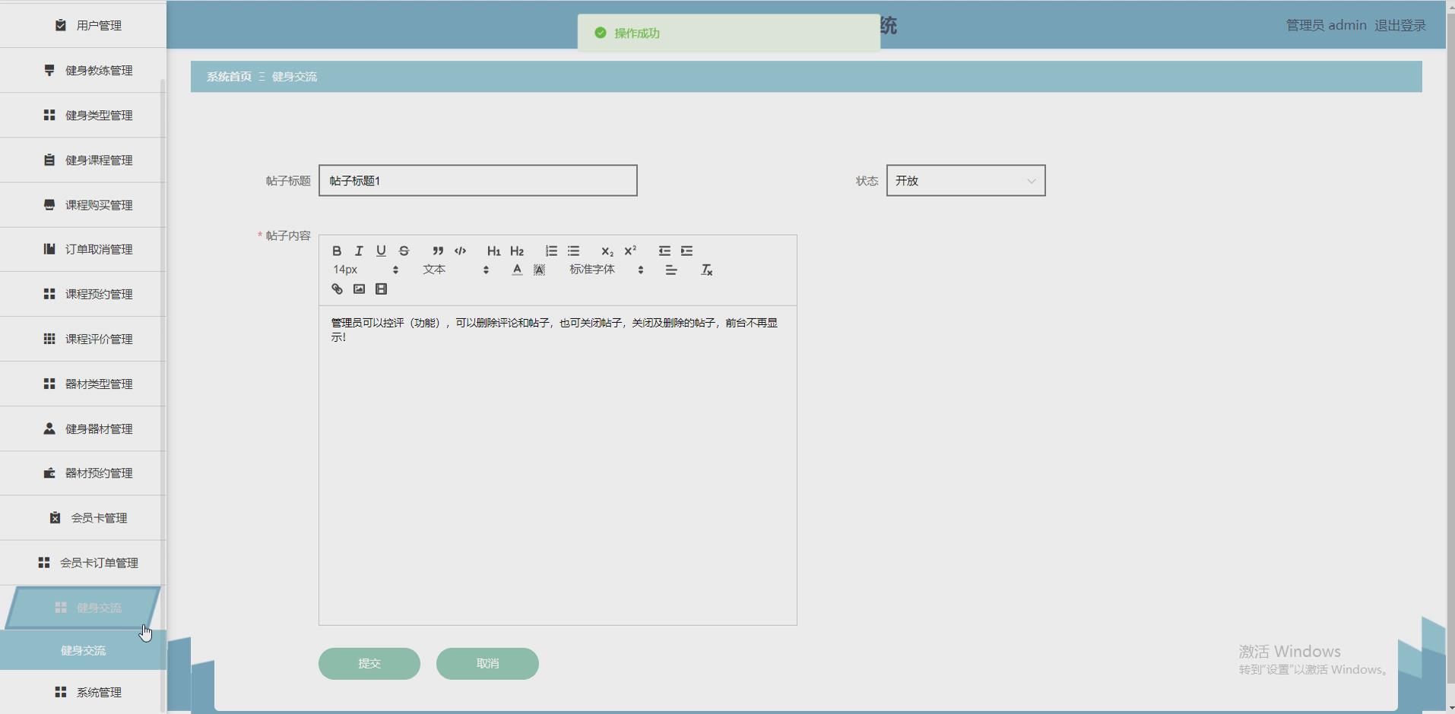
Task: Insert code block in editor
Action: (460, 251)
